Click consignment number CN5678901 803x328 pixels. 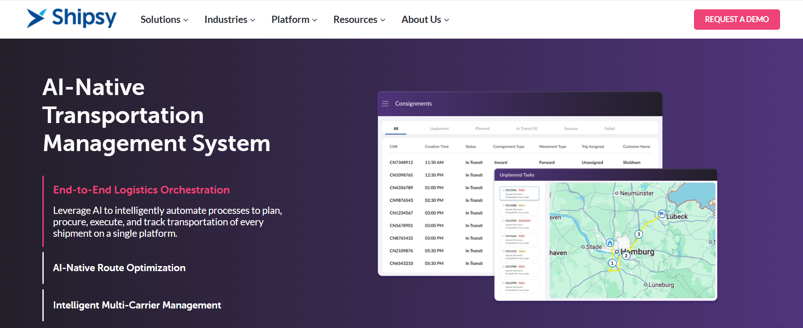point(401,226)
